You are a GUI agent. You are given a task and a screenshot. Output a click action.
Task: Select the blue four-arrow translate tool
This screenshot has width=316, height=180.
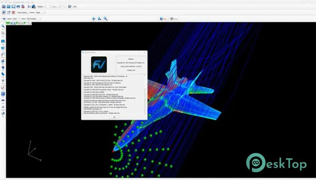point(93,19)
